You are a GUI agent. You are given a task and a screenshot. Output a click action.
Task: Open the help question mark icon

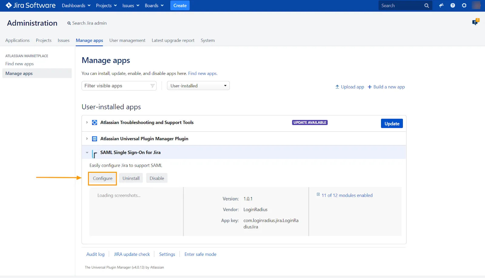[x=453, y=5]
